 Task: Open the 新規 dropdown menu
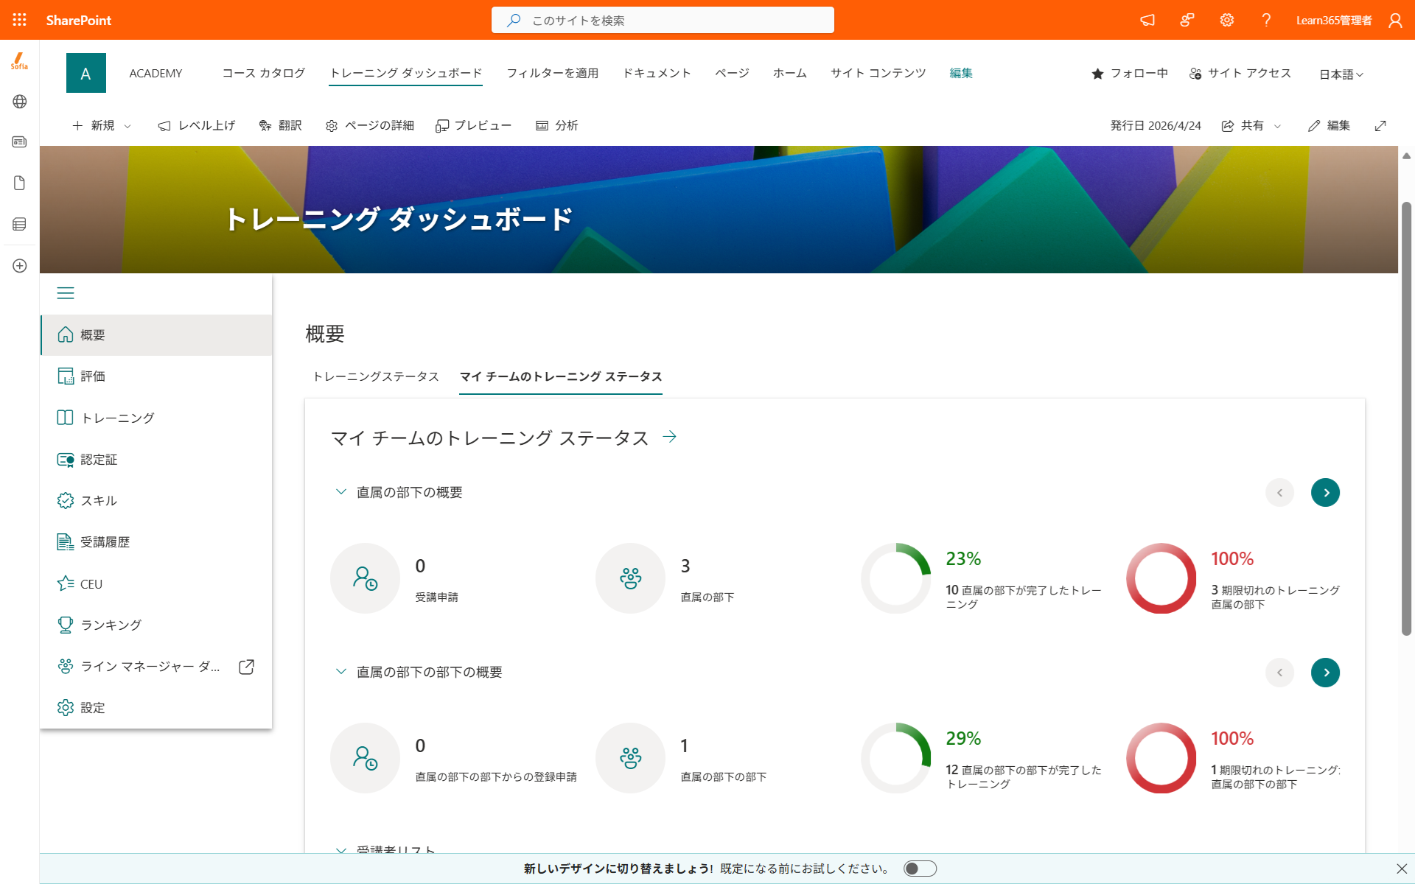click(x=102, y=126)
